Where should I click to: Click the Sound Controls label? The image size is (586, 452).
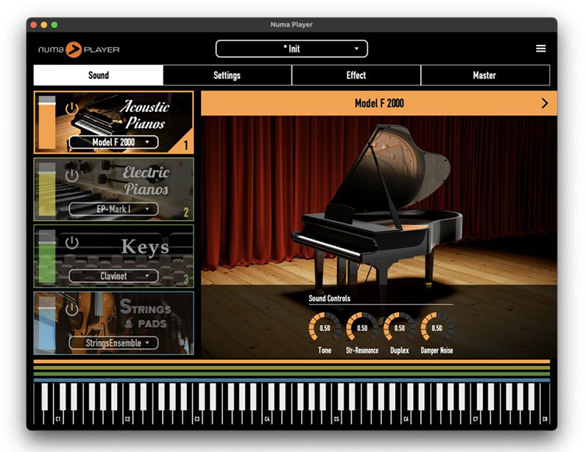[329, 298]
